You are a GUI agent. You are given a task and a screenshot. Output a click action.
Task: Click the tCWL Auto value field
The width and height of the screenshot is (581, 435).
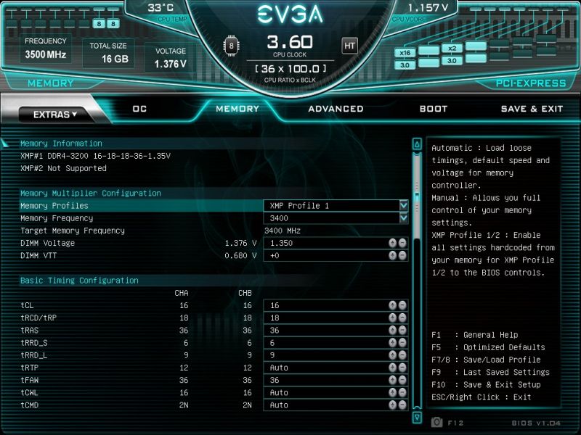[336, 392]
